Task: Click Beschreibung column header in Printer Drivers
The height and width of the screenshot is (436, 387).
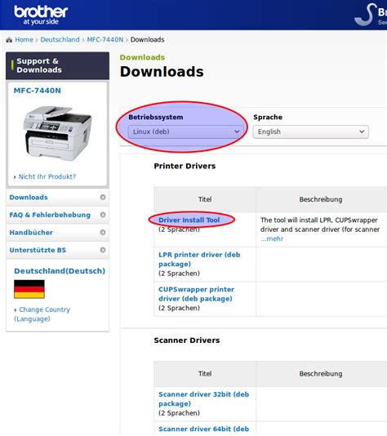Action: [321, 199]
